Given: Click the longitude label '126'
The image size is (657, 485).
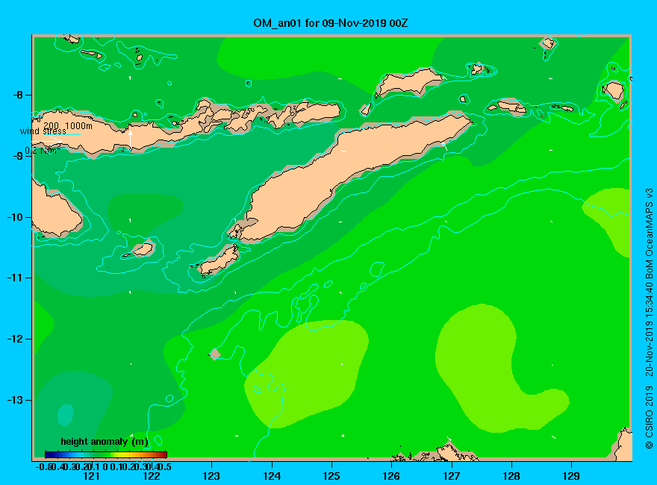Looking at the screenshot, I should (391, 476).
